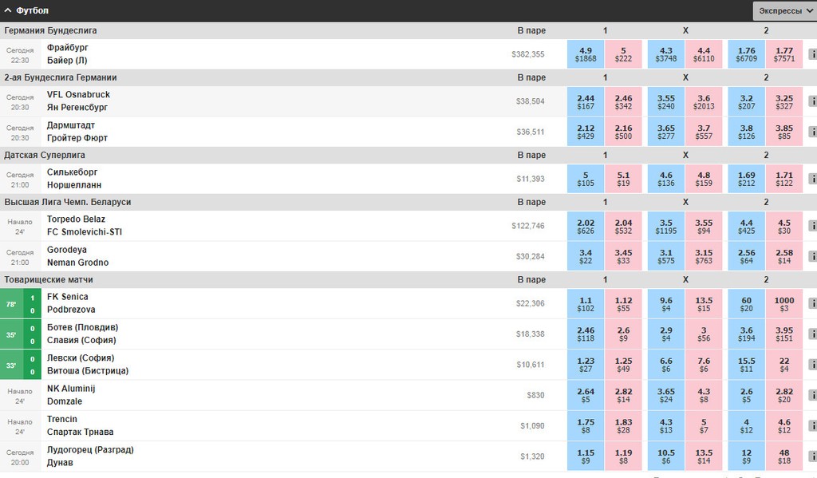Open info icon for FK Senica match
Screen dimensions: 817x478
pyautogui.click(x=812, y=303)
